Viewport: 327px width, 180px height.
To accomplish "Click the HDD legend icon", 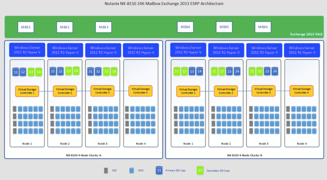I will coord(132,171).
